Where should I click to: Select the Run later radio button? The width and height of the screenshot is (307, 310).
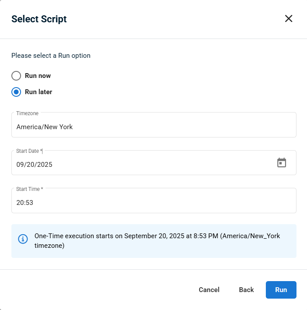coord(16,92)
